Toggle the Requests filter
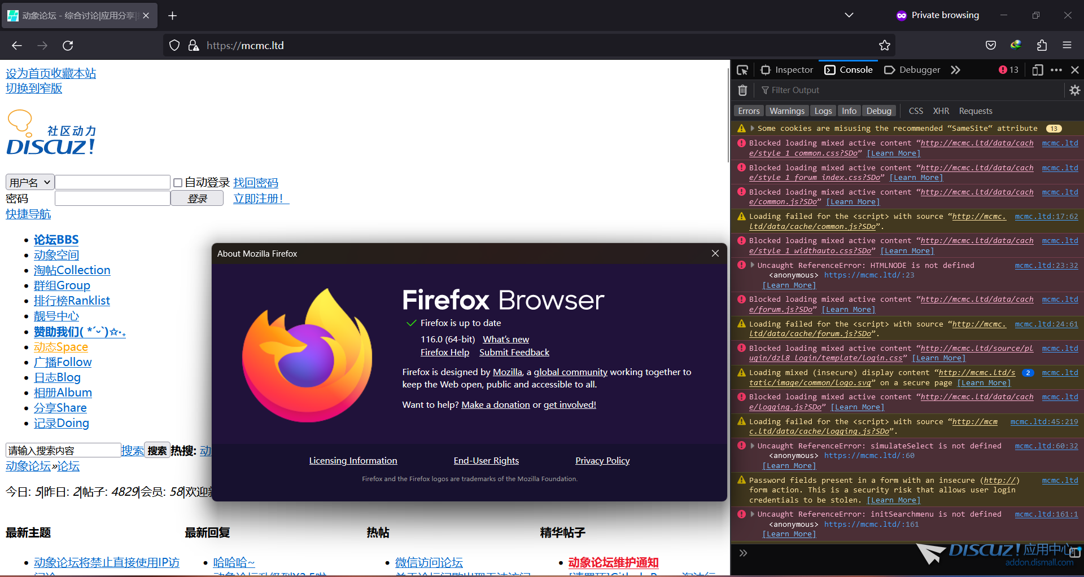The image size is (1084, 577). pos(976,111)
